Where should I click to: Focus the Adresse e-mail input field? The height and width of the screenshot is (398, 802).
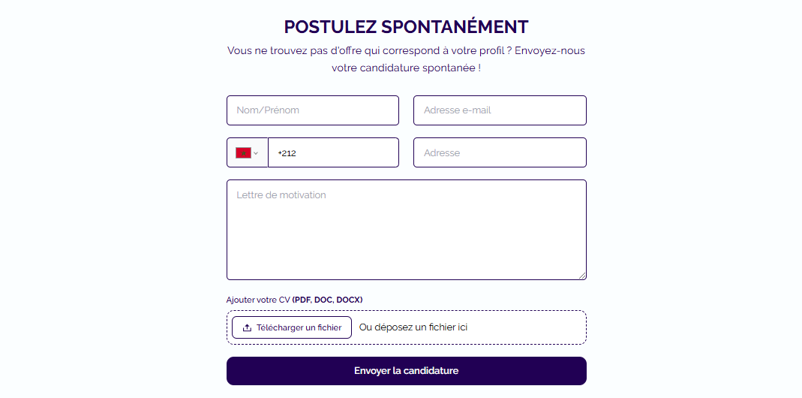(500, 110)
